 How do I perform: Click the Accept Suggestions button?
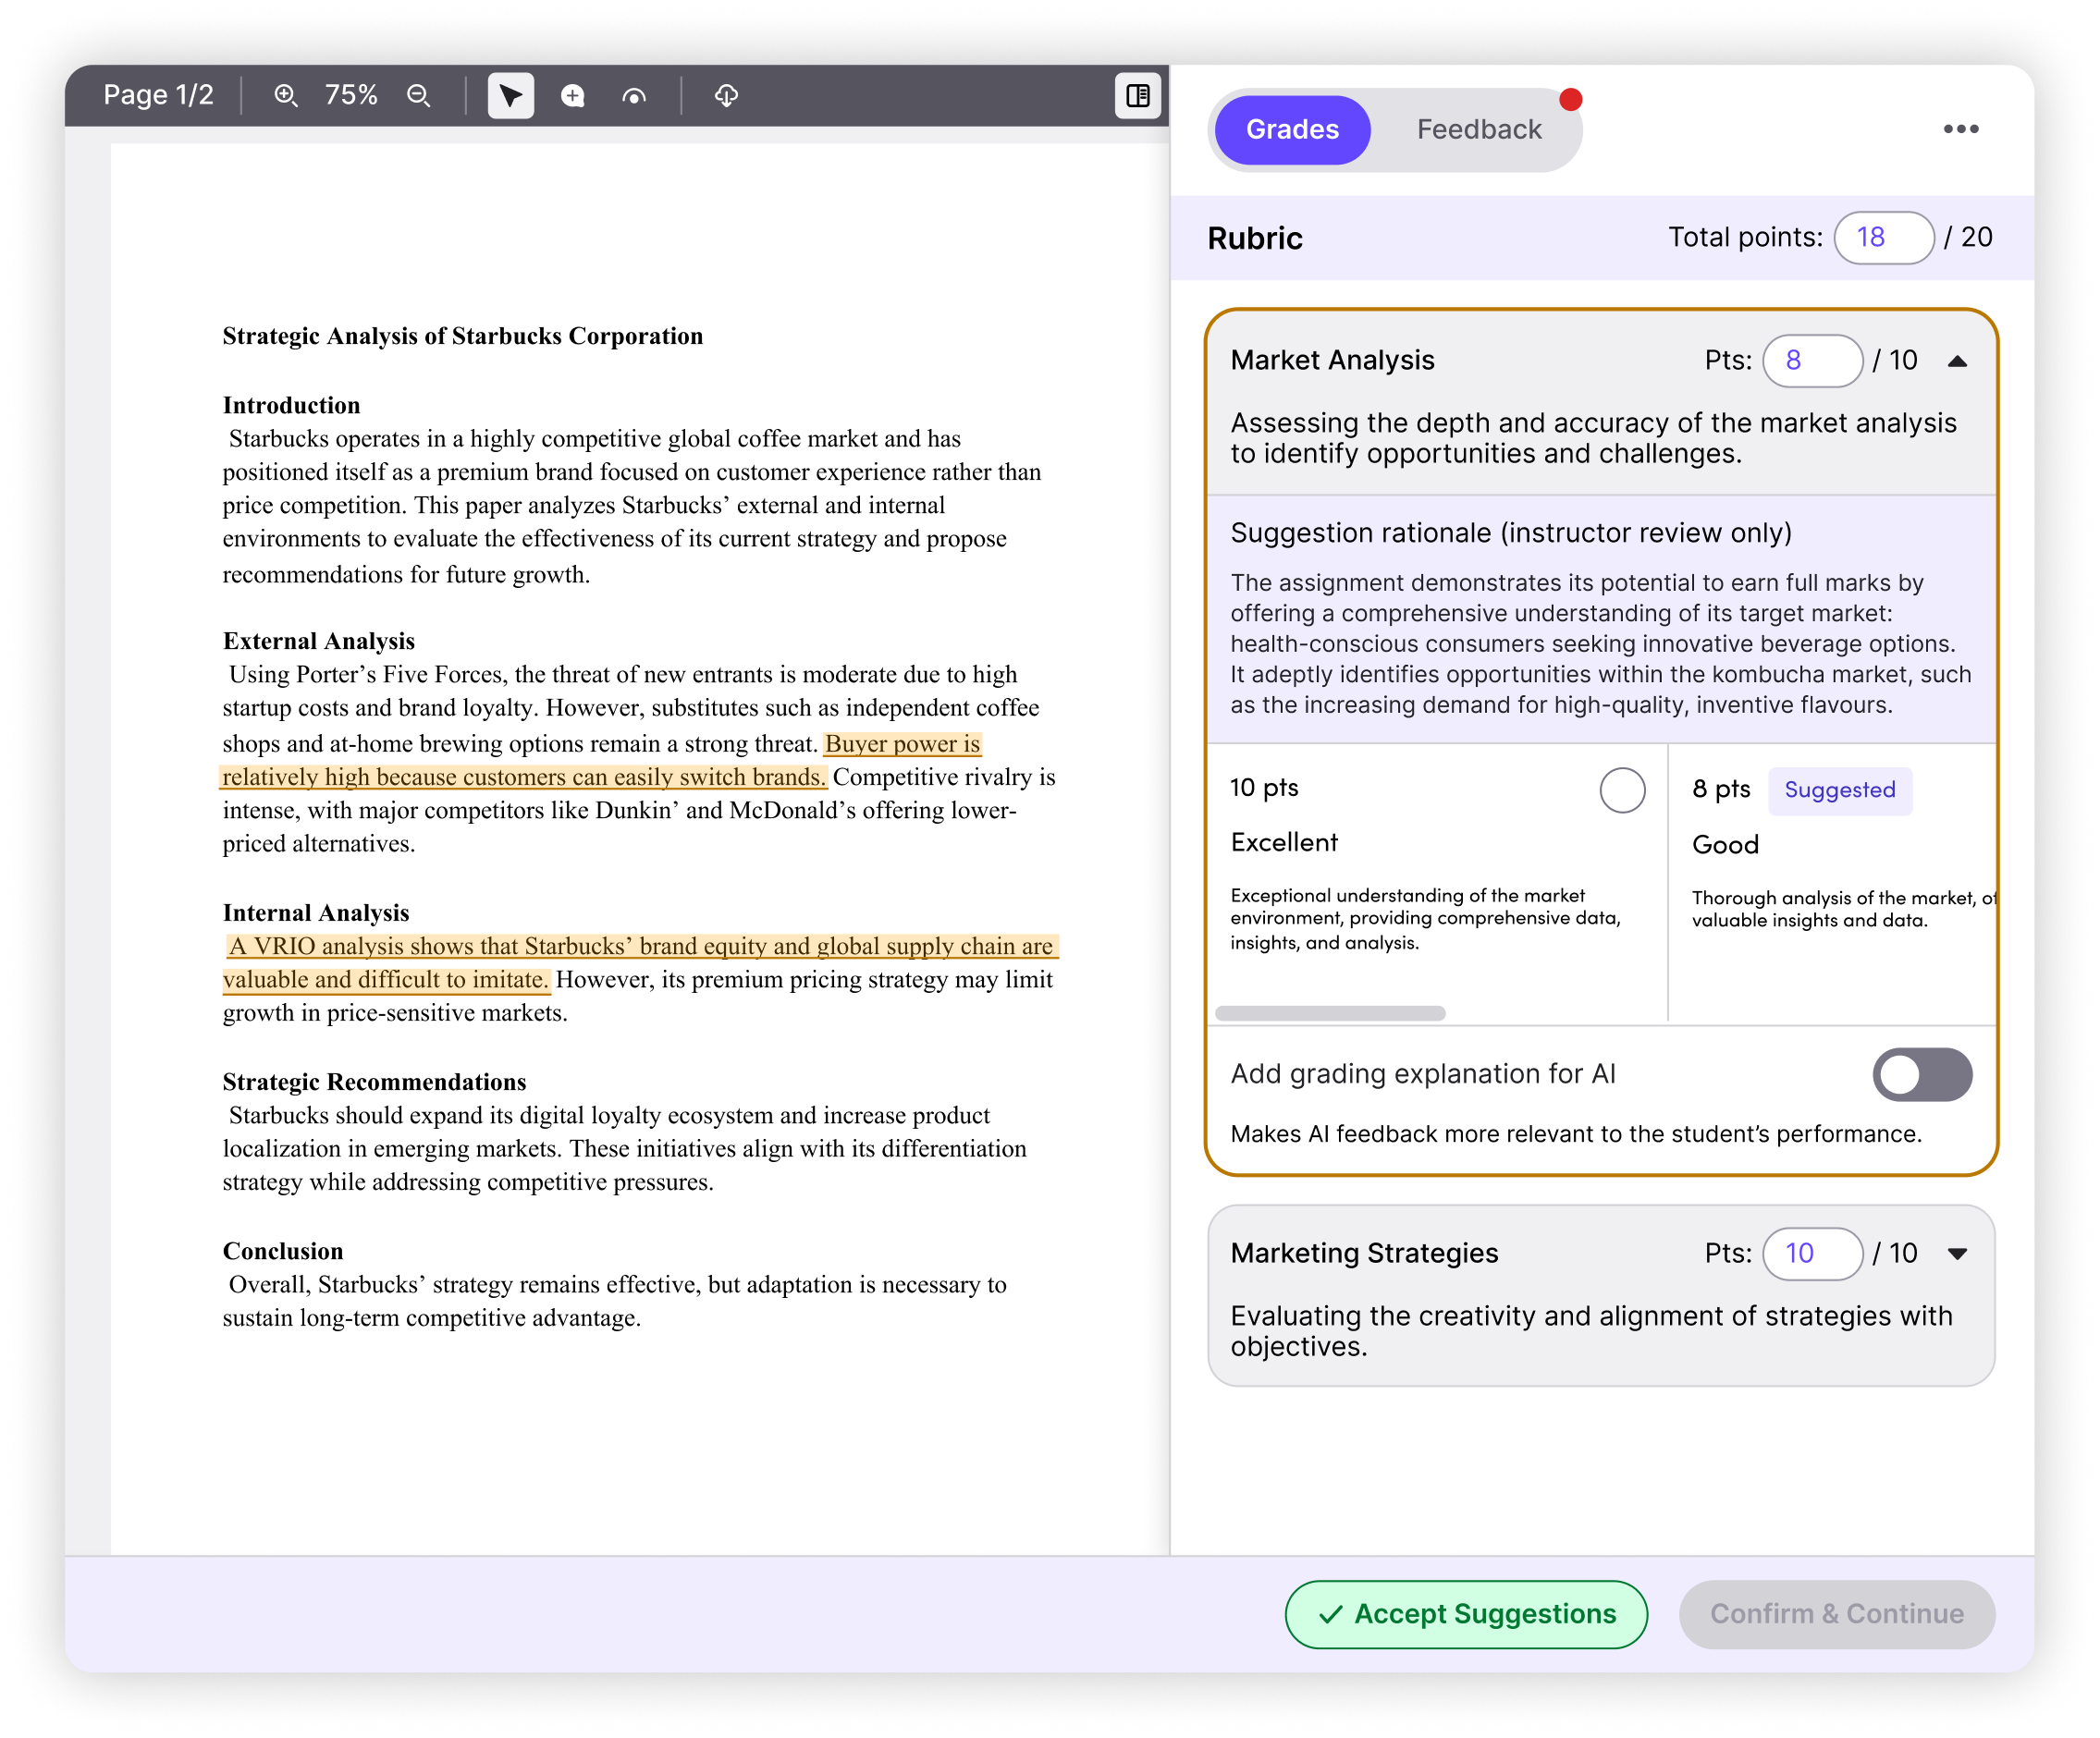1465,1613
